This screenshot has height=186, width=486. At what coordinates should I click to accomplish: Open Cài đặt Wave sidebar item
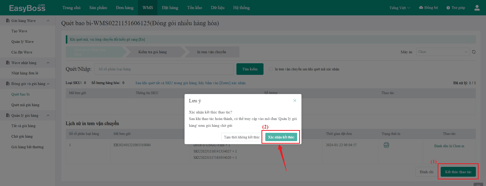click(x=22, y=52)
